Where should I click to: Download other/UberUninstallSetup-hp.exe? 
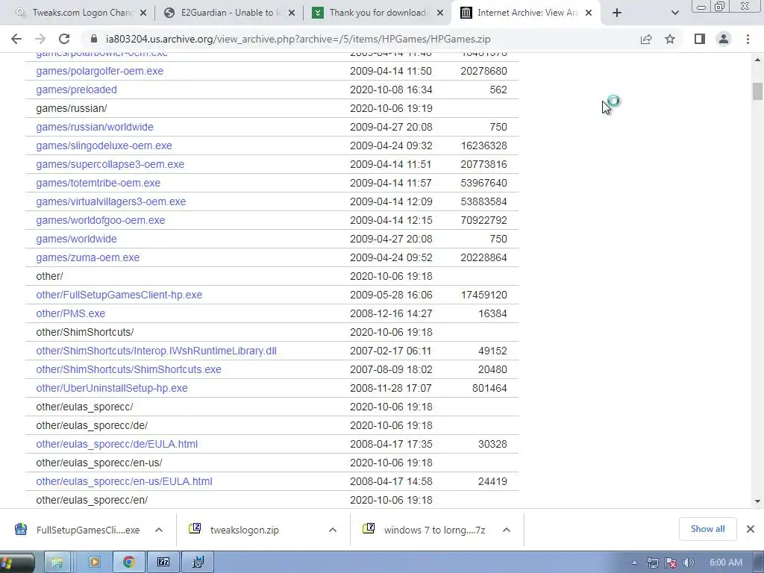112,388
